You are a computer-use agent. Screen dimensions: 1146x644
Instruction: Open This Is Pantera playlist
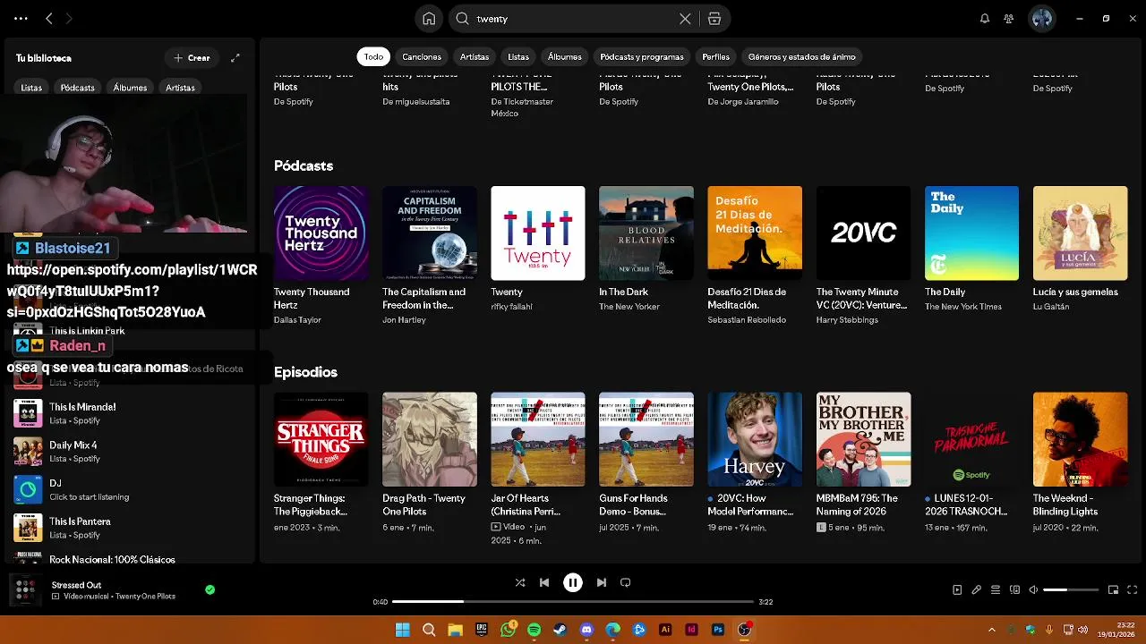point(130,528)
